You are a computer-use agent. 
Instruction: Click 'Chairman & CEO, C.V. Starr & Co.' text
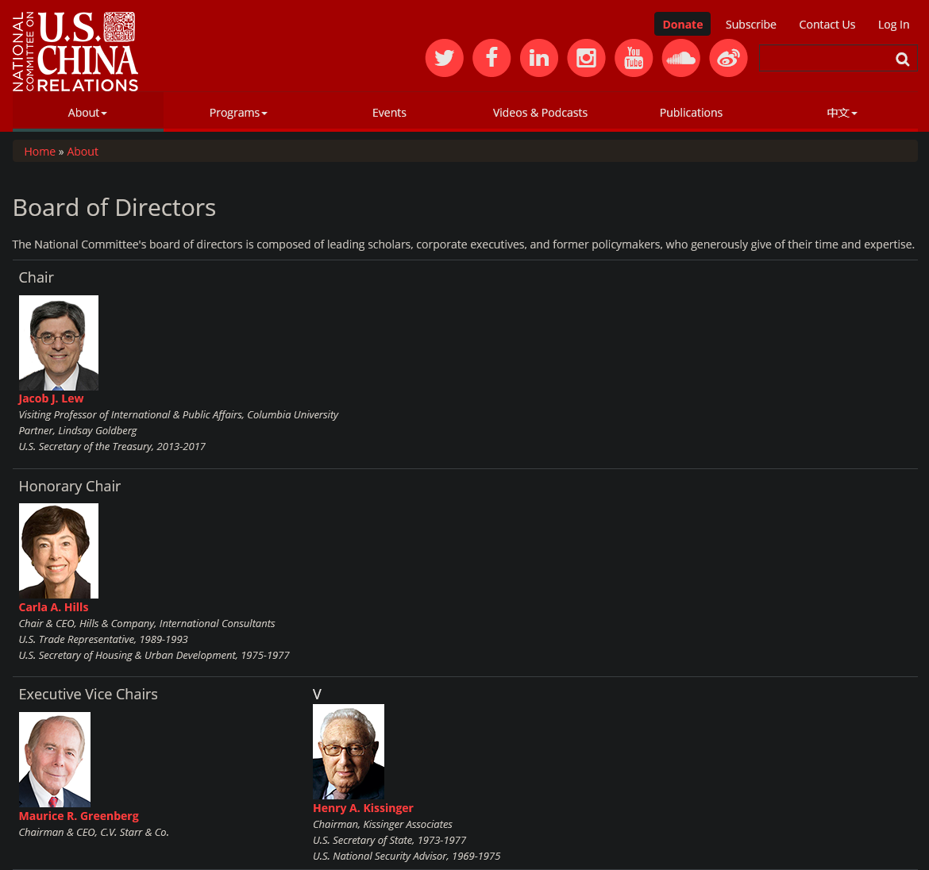tap(94, 832)
